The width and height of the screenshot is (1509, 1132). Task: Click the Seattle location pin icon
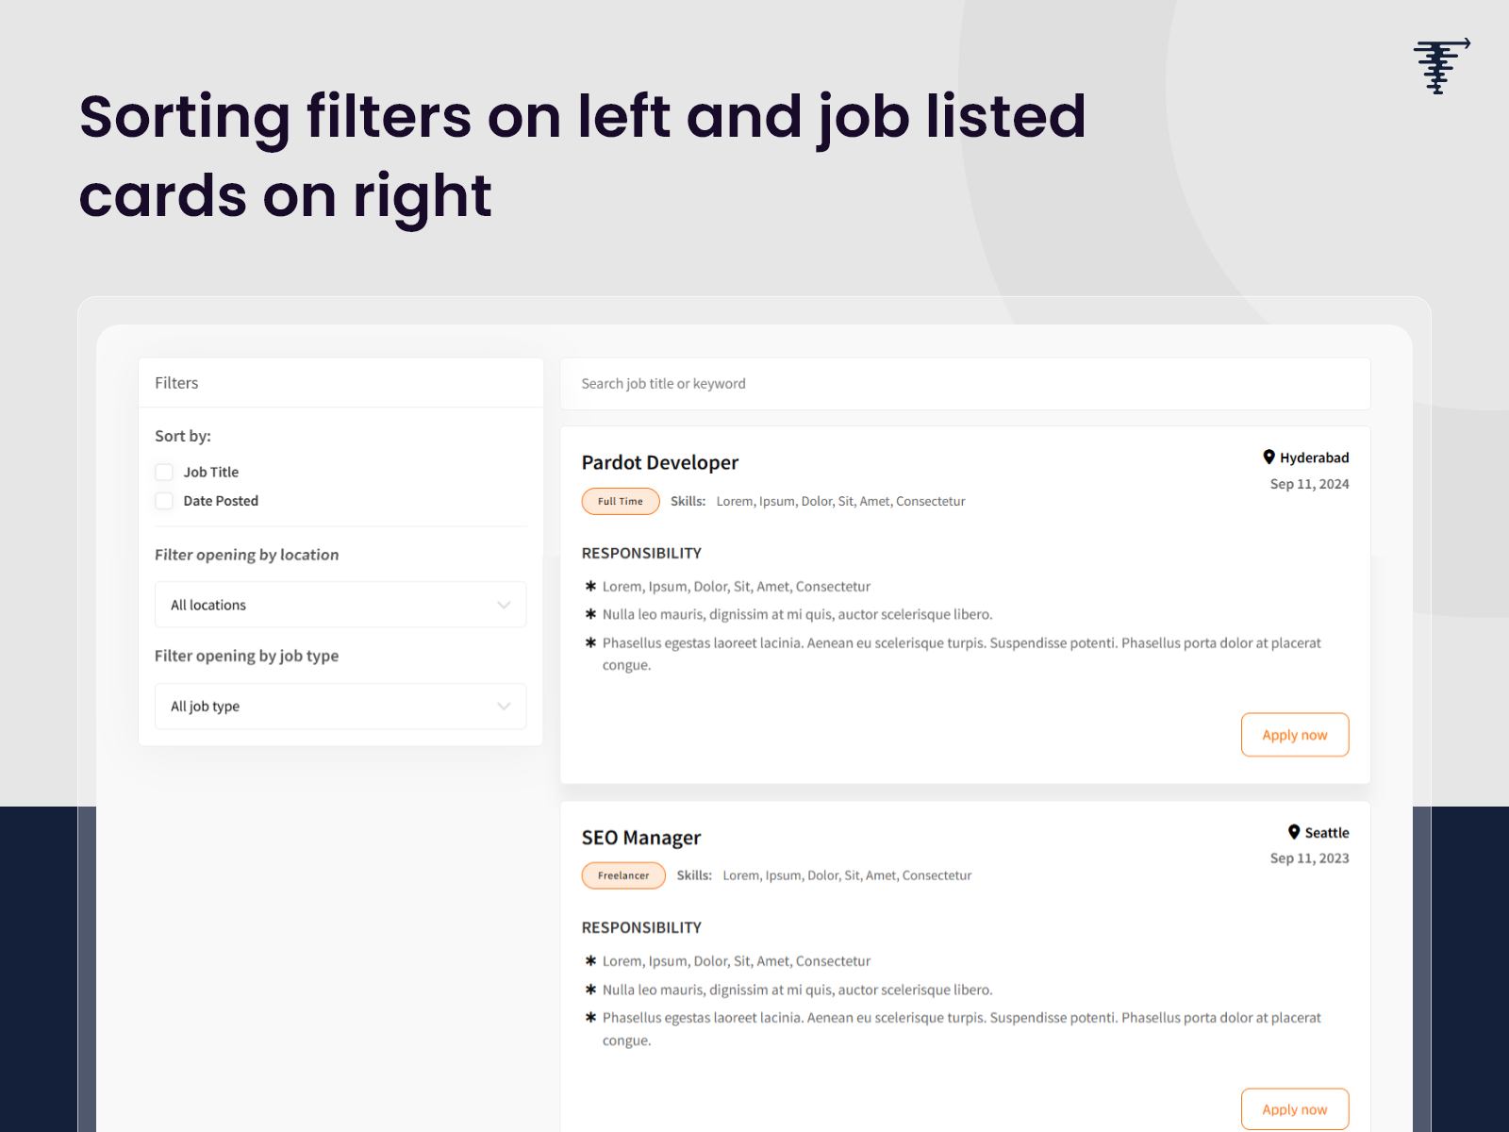pos(1293,832)
